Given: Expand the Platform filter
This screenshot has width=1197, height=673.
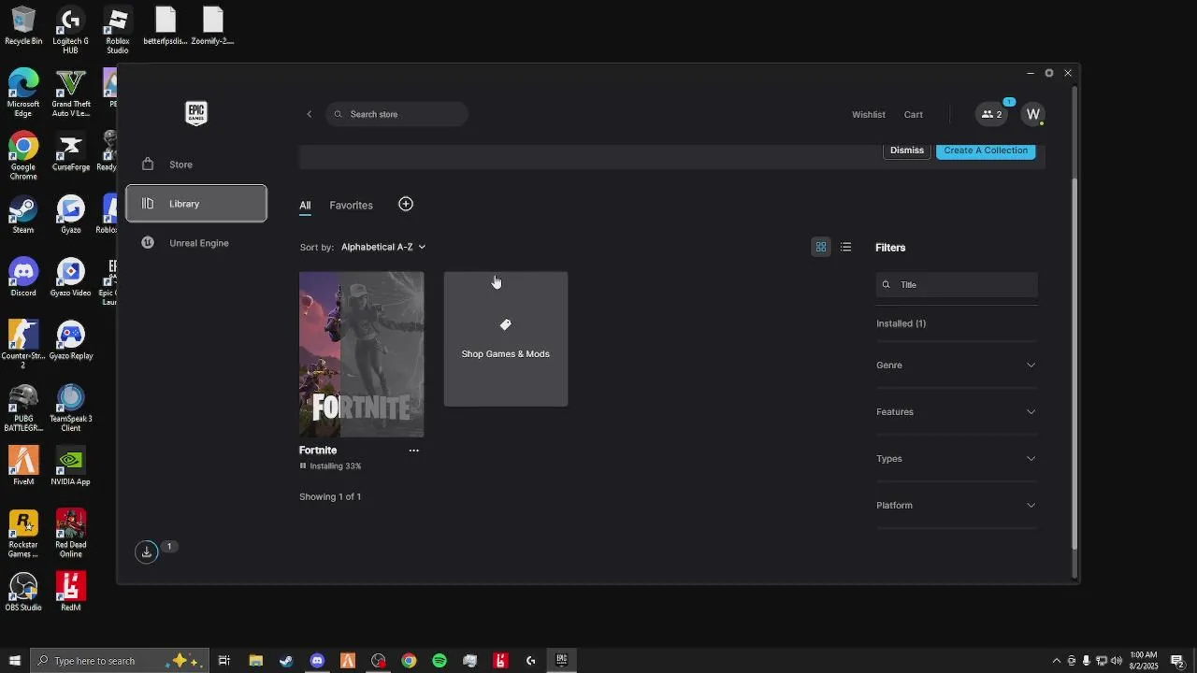Looking at the screenshot, I should click(956, 506).
